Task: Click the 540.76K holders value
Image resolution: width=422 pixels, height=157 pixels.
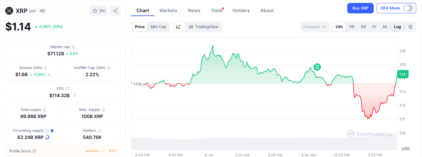Action: 92,137
